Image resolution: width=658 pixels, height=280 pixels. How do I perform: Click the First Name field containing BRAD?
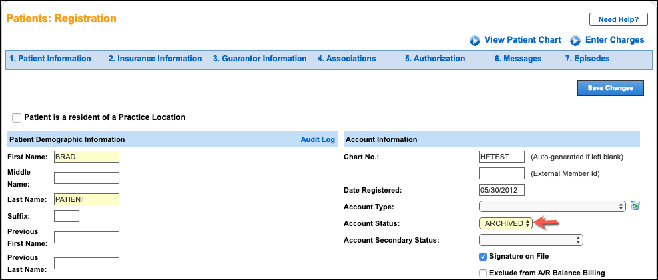pos(87,157)
